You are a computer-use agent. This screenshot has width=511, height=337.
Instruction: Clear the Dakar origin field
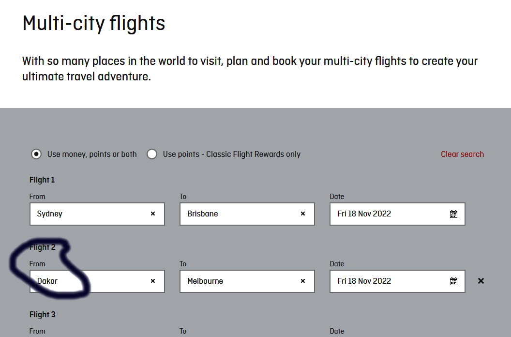coord(153,281)
